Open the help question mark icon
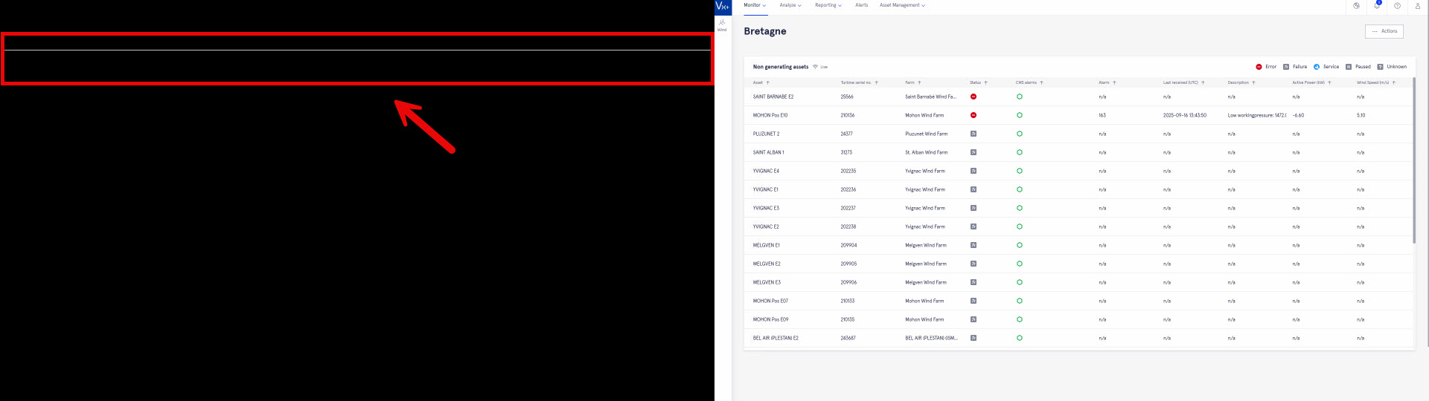Image resolution: width=1429 pixels, height=401 pixels. tap(1397, 6)
